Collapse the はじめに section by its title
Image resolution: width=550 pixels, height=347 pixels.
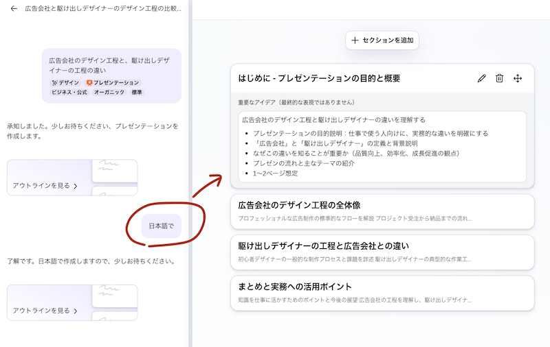(319, 79)
